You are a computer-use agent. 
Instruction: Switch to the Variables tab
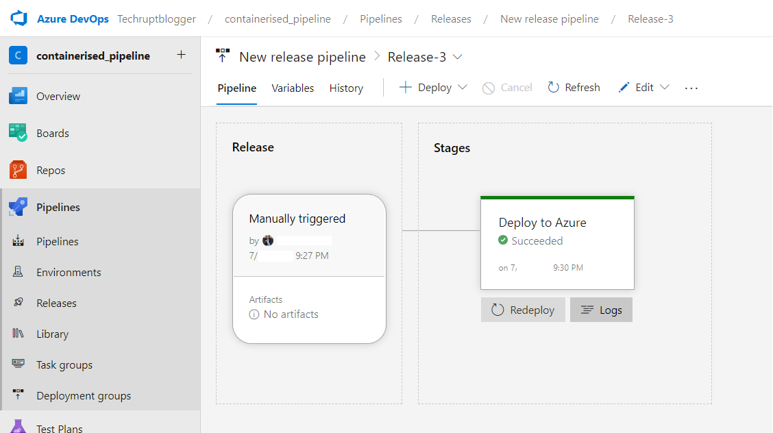[293, 88]
